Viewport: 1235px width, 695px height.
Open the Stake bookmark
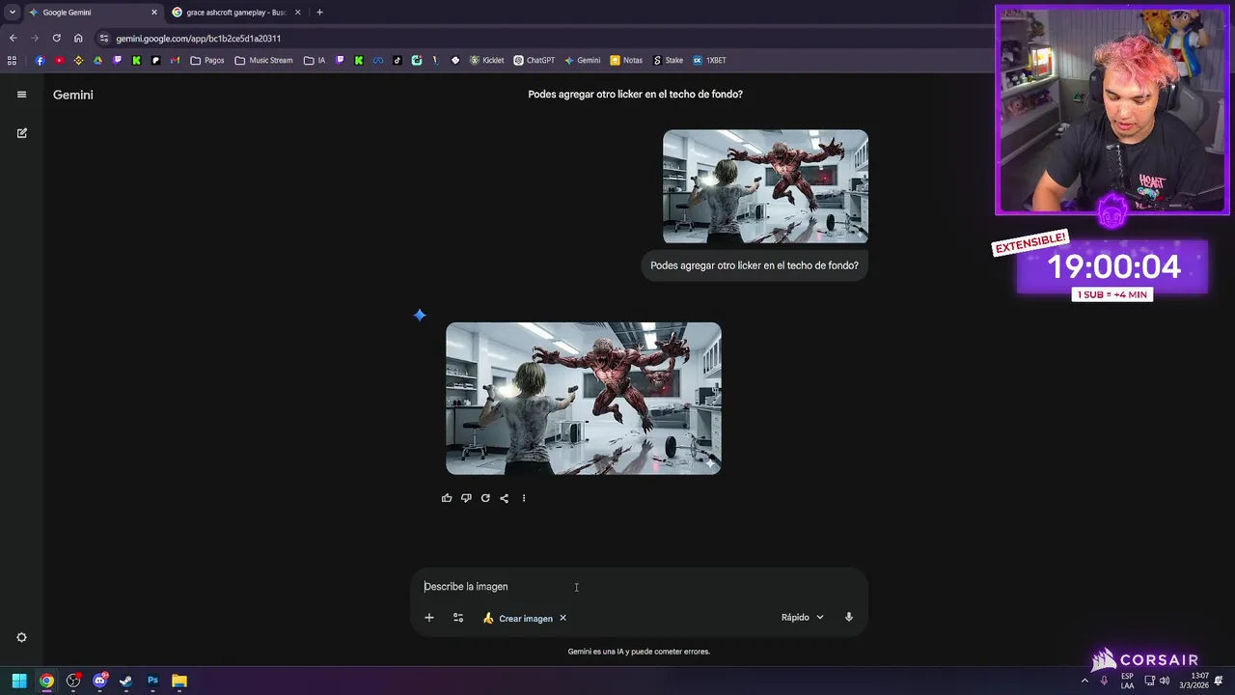668,60
